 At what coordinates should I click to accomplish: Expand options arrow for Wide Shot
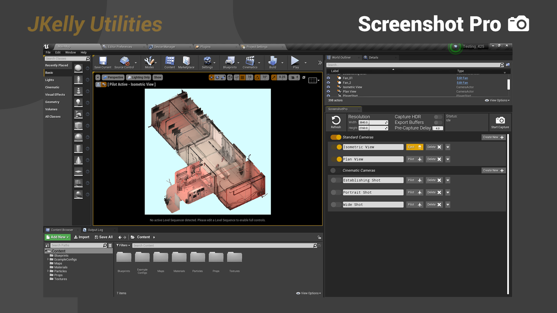448,205
